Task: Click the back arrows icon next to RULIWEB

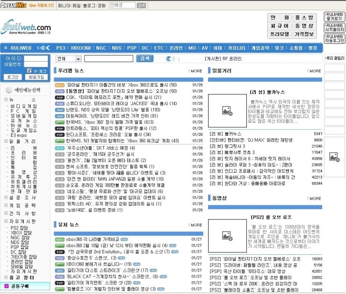Action: click(43, 48)
